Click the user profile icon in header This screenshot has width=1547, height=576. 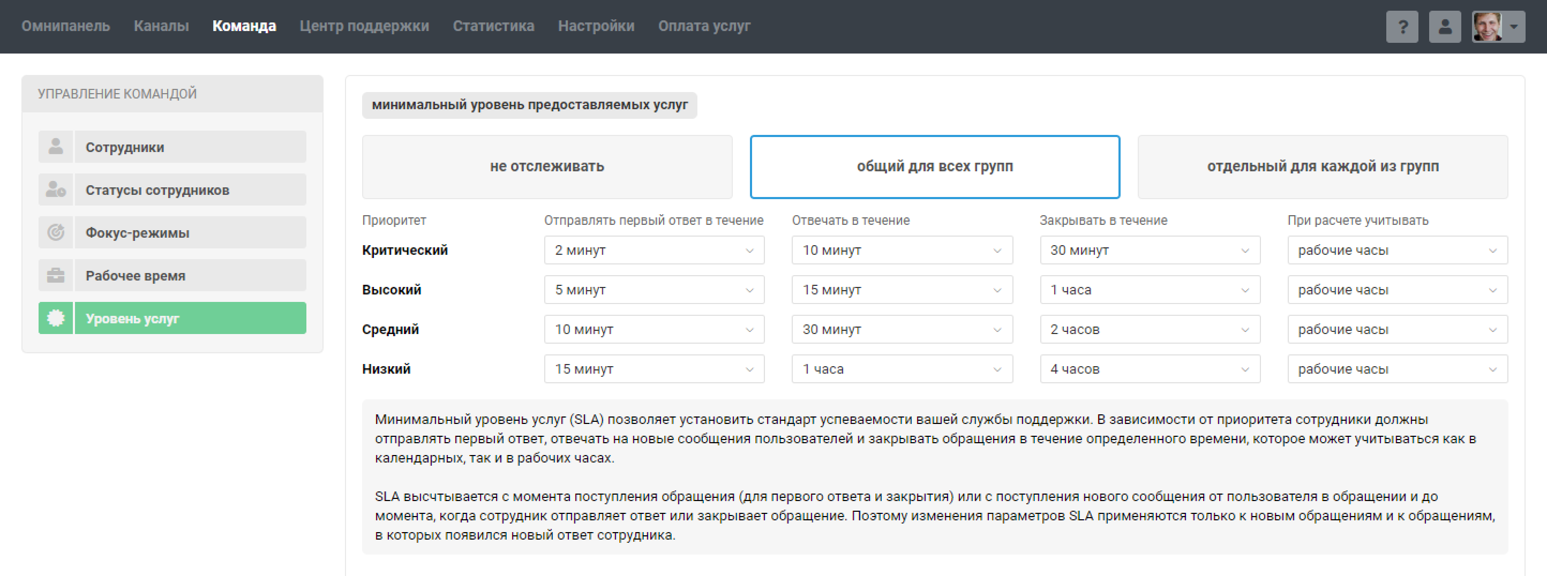[1444, 27]
